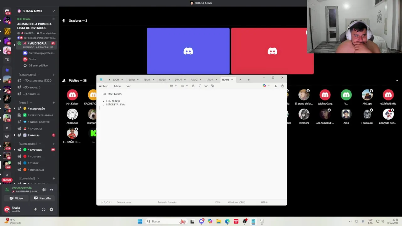Viewport: 402px width, 226px height.
Task: Open the Ver menu
Action: 128,86
